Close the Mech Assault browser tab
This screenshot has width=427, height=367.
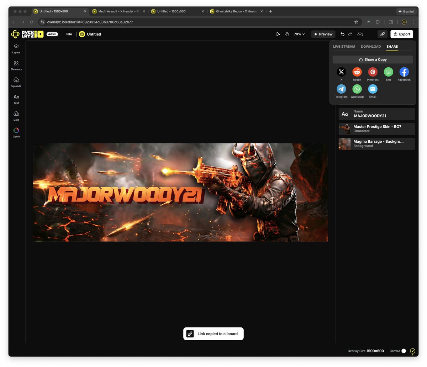click(144, 11)
